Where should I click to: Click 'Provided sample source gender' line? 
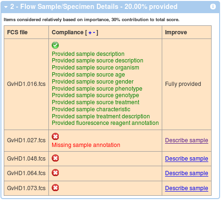pyautogui.click(x=93, y=82)
